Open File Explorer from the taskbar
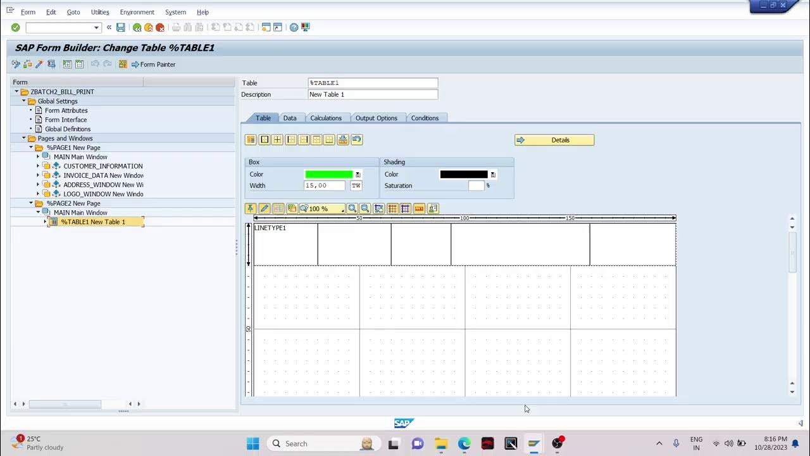The image size is (810, 456). click(x=441, y=443)
